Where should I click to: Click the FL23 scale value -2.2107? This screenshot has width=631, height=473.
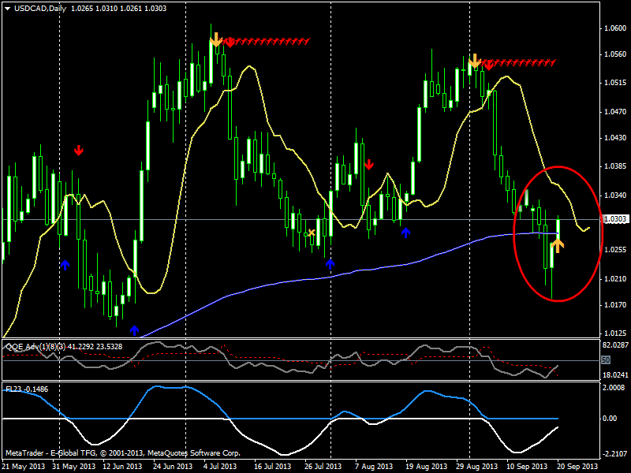tap(614, 454)
